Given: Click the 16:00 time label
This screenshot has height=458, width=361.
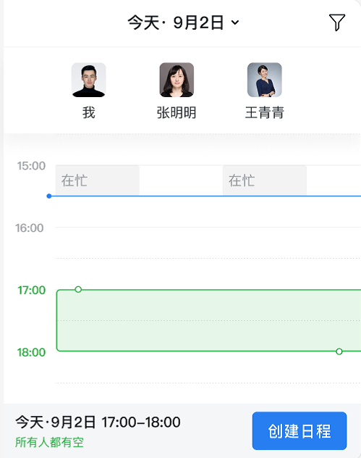Looking at the screenshot, I should click(x=30, y=228).
